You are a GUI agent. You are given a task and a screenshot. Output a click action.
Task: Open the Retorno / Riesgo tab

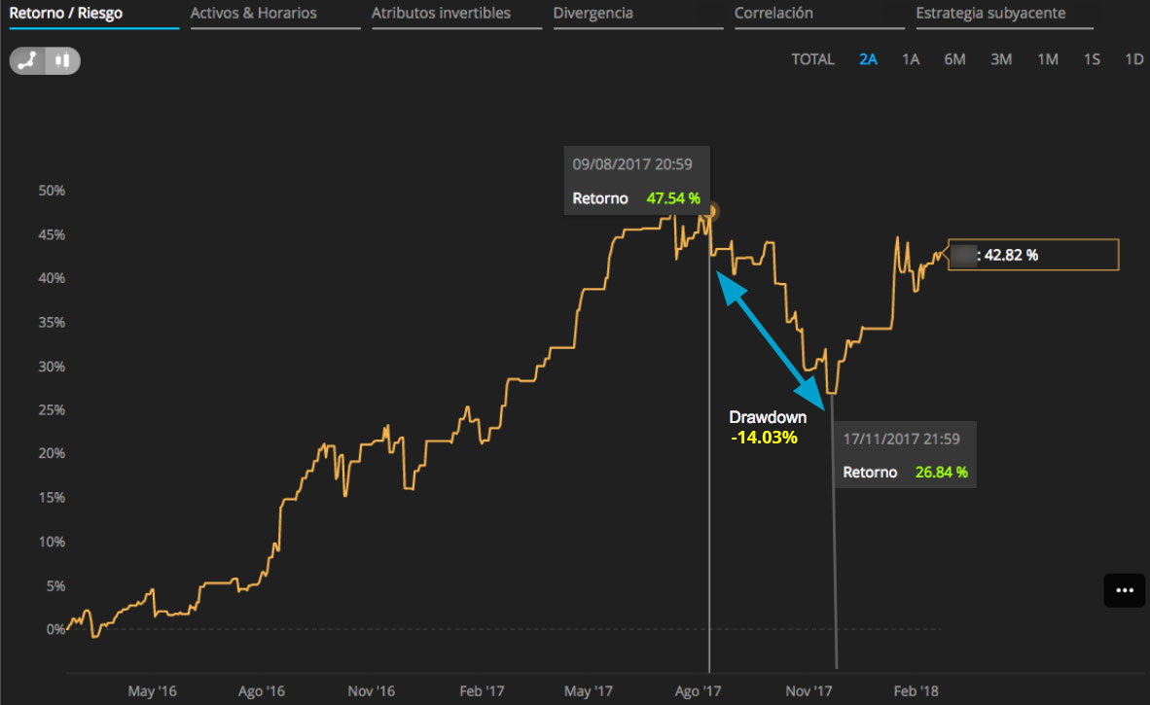click(66, 14)
